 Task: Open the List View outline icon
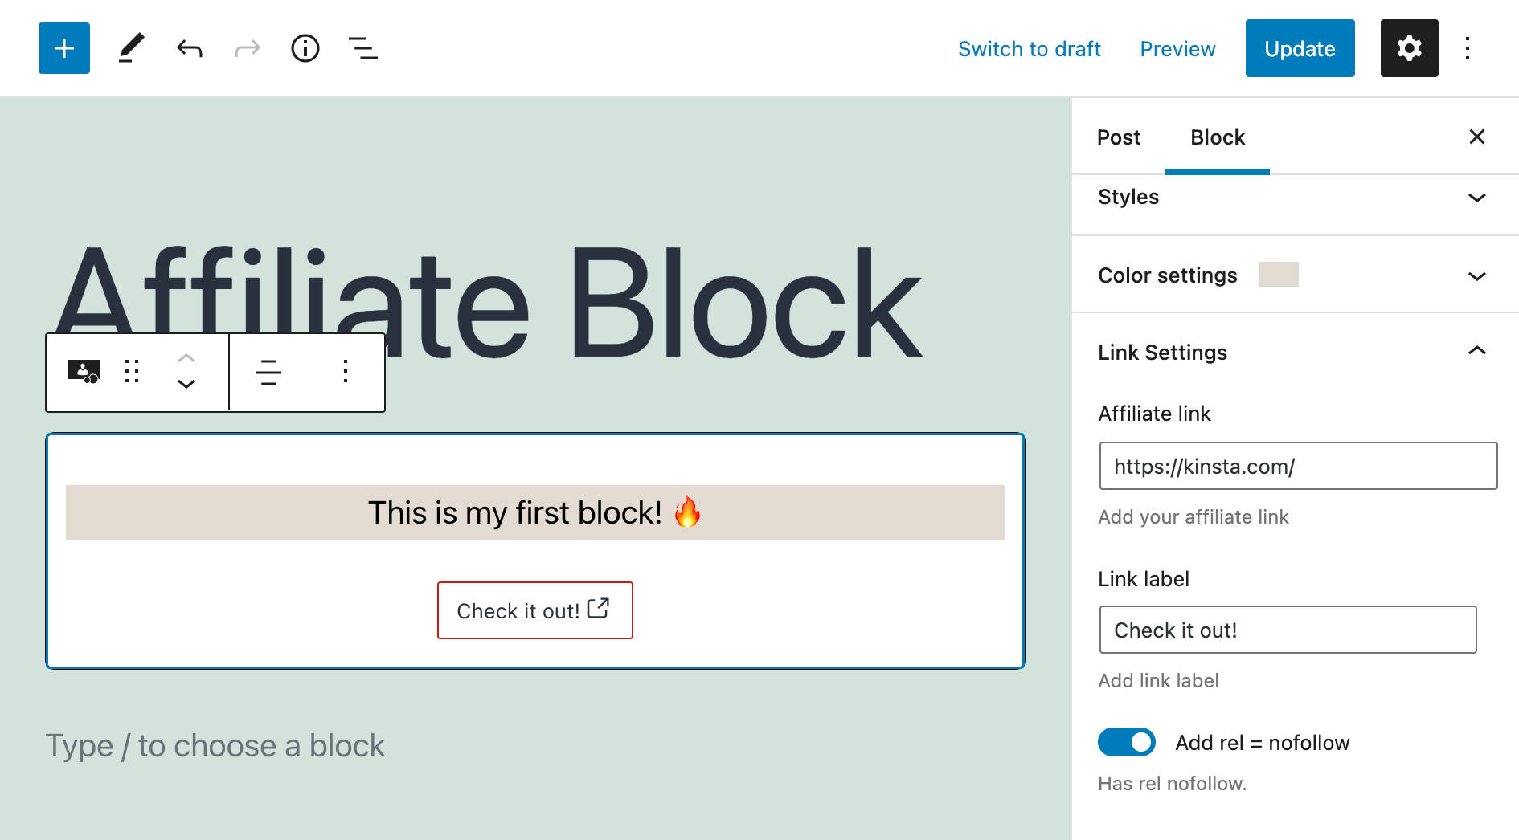[363, 48]
